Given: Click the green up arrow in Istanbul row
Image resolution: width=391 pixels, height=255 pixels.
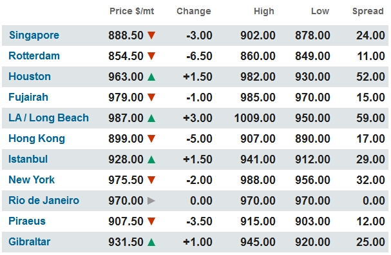Looking at the screenshot, I should (151, 159).
